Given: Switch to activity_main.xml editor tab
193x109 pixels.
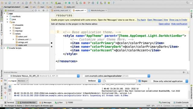Looking at the screenshot, I should 60,11.
